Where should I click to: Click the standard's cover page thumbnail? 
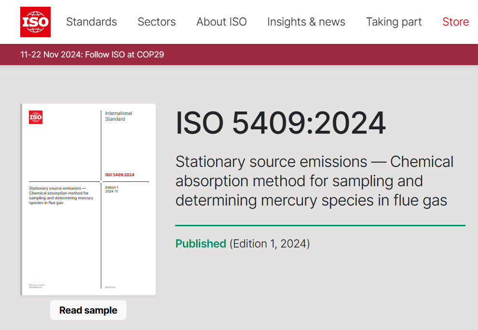coord(88,232)
